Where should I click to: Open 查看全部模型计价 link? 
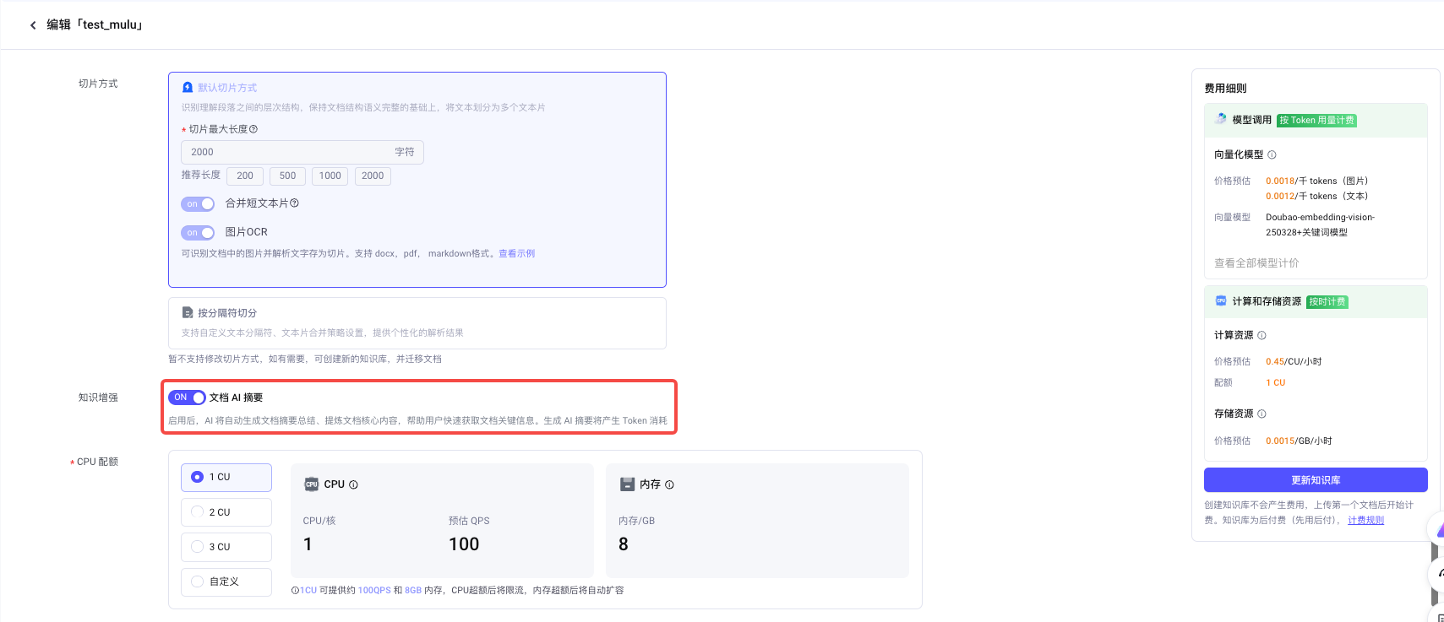pyautogui.click(x=1256, y=263)
